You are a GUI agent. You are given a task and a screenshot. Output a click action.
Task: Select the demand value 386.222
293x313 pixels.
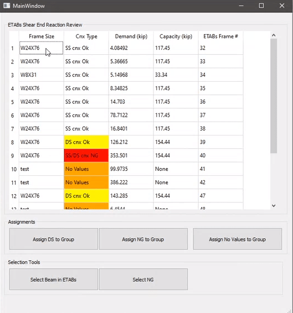(x=131, y=182)
